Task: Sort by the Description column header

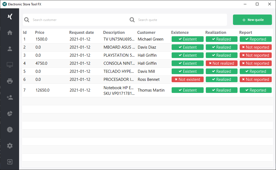Action: pyautogui.click(x=114, y=32)
